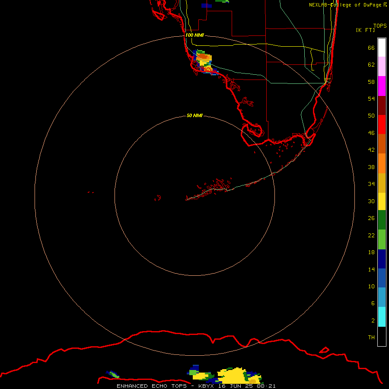Click the 100 NMI range ring label
This screenshot has width=389, height=389.
coord(194,35)
